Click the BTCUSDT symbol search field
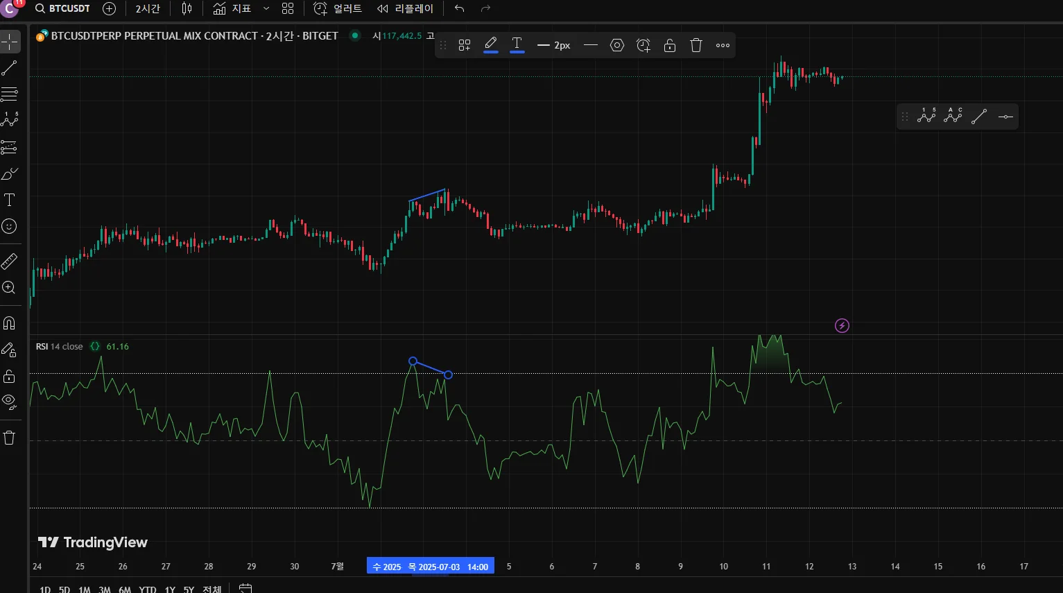This screenshot has height=593, width=1063. click(63, 9)
